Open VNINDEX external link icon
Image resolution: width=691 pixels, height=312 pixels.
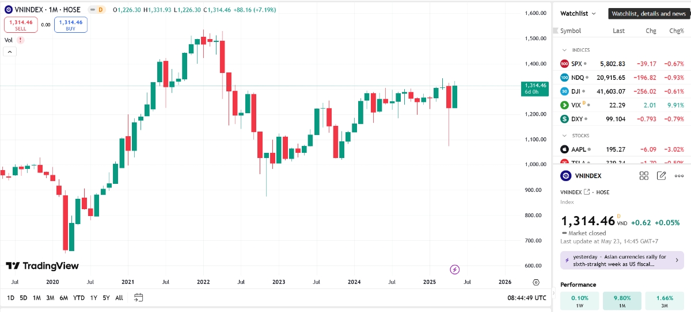tap(587, 192)
